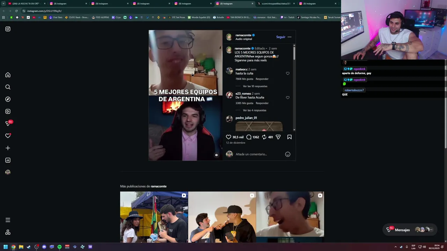Image resolution: width=447 pixels, height=251 pixels.
Task: Click into the Añade un comentario field
Action: click(x=258, y=154)
